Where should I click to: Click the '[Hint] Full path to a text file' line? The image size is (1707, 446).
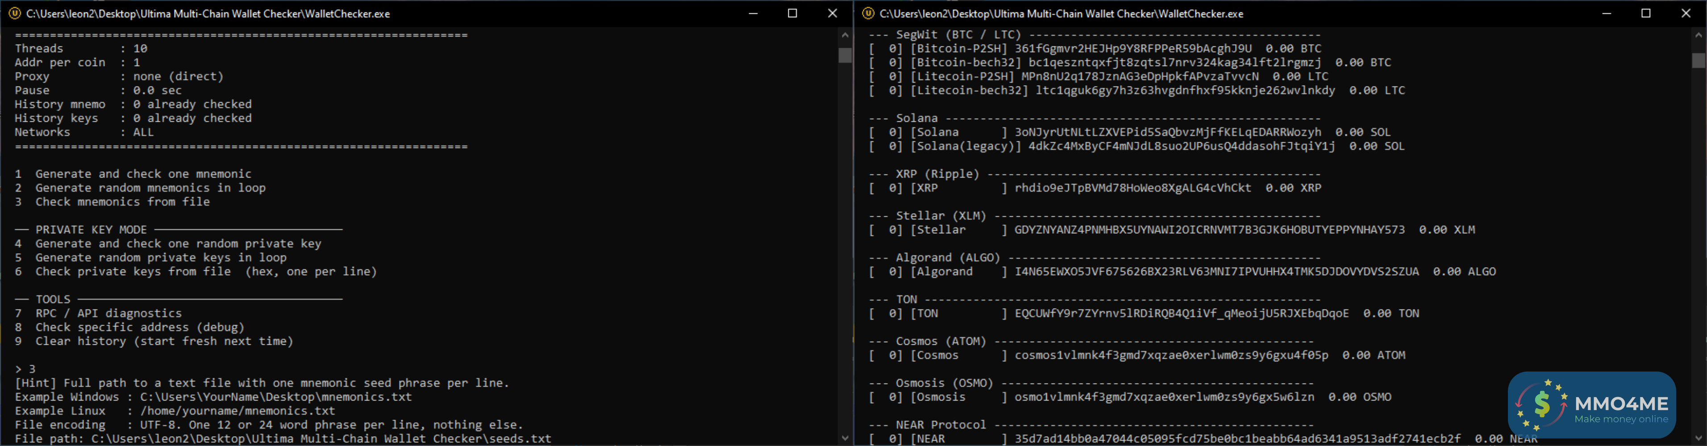click(262, 383)
